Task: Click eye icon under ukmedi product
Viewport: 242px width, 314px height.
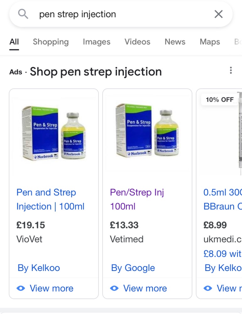Action: pos(208,288)
